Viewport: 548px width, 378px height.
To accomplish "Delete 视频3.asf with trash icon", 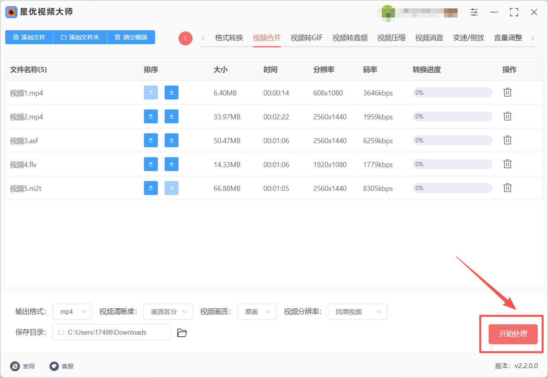I will (507, 140).
